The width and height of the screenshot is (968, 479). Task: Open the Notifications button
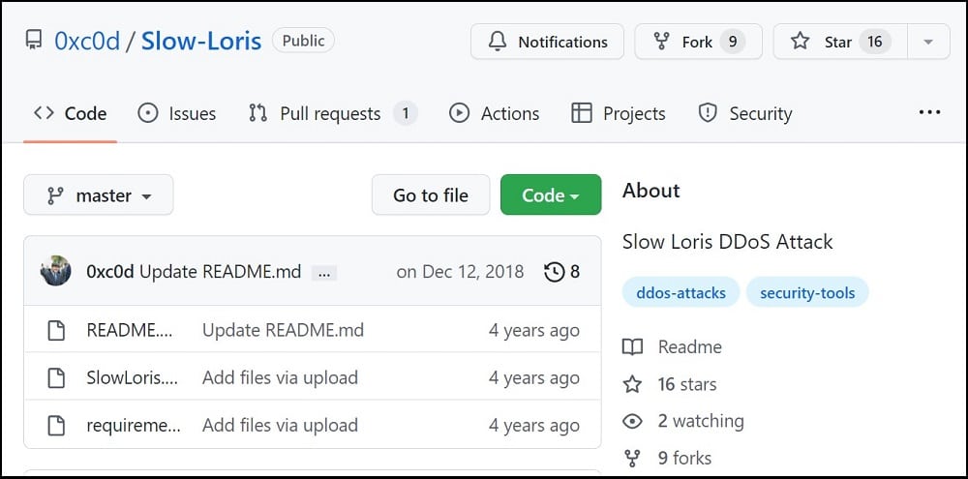tap(547, 42)
